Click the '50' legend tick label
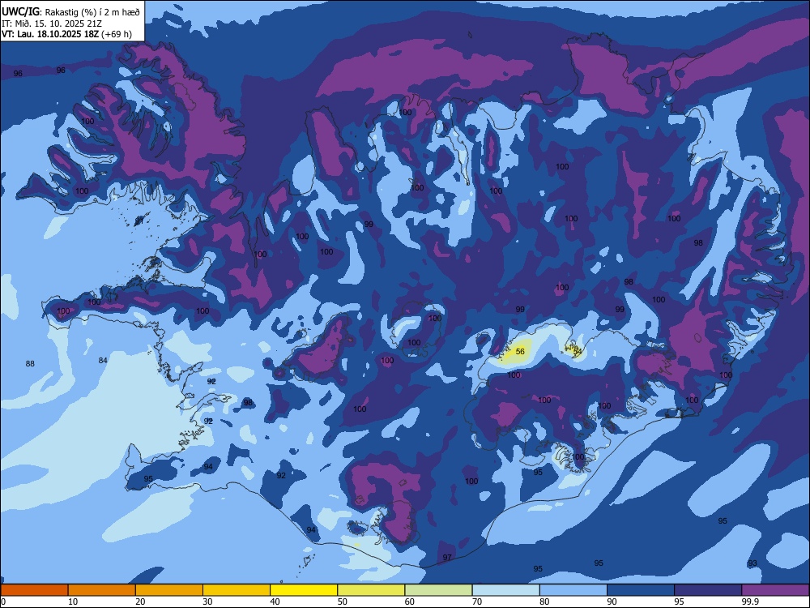This screenshot has height=608, width=810. tap(342, 602)
